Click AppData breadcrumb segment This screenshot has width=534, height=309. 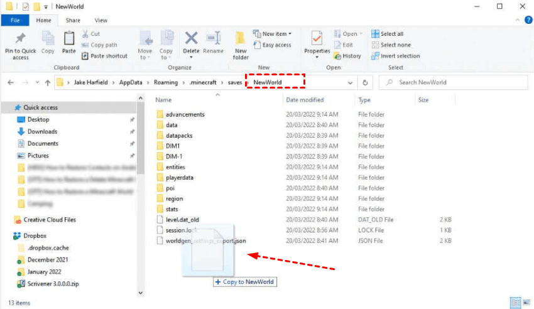coord(131,82)
